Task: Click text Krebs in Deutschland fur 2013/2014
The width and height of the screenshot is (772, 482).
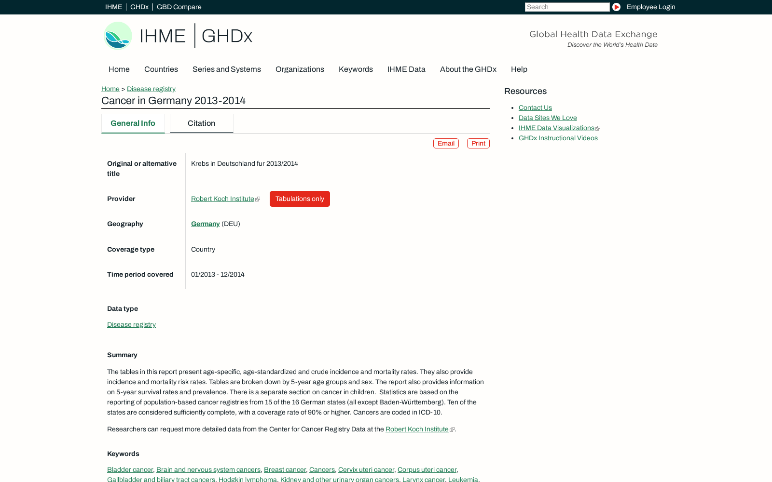Action: click(x=245, y=163)
